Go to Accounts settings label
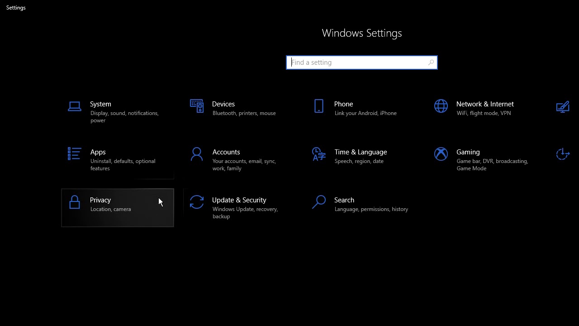 [x=226, y=152]
